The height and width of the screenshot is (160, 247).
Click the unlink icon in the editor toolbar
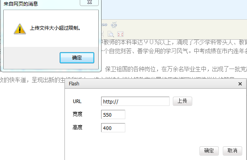click(x=114, y=25)
